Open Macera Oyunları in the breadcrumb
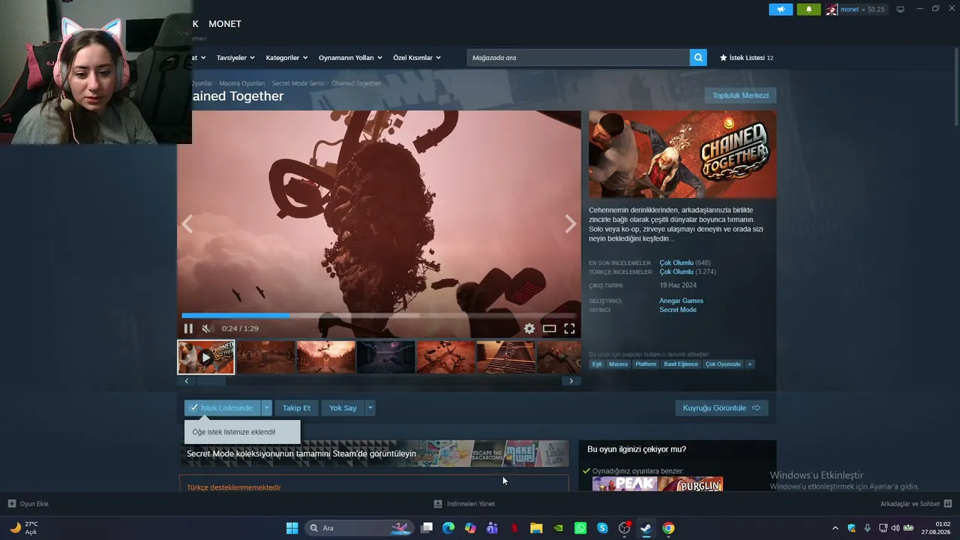The image size is (960, 540). [x=242, y=83]
